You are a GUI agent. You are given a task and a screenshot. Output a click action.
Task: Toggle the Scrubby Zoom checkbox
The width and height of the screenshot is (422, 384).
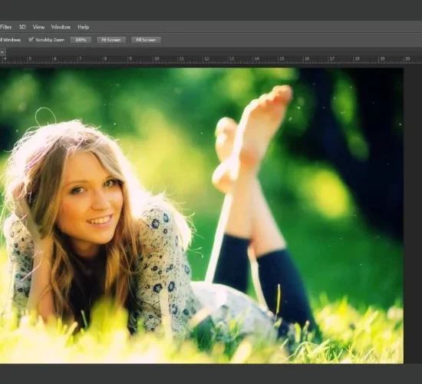click(x=31, y=40)
